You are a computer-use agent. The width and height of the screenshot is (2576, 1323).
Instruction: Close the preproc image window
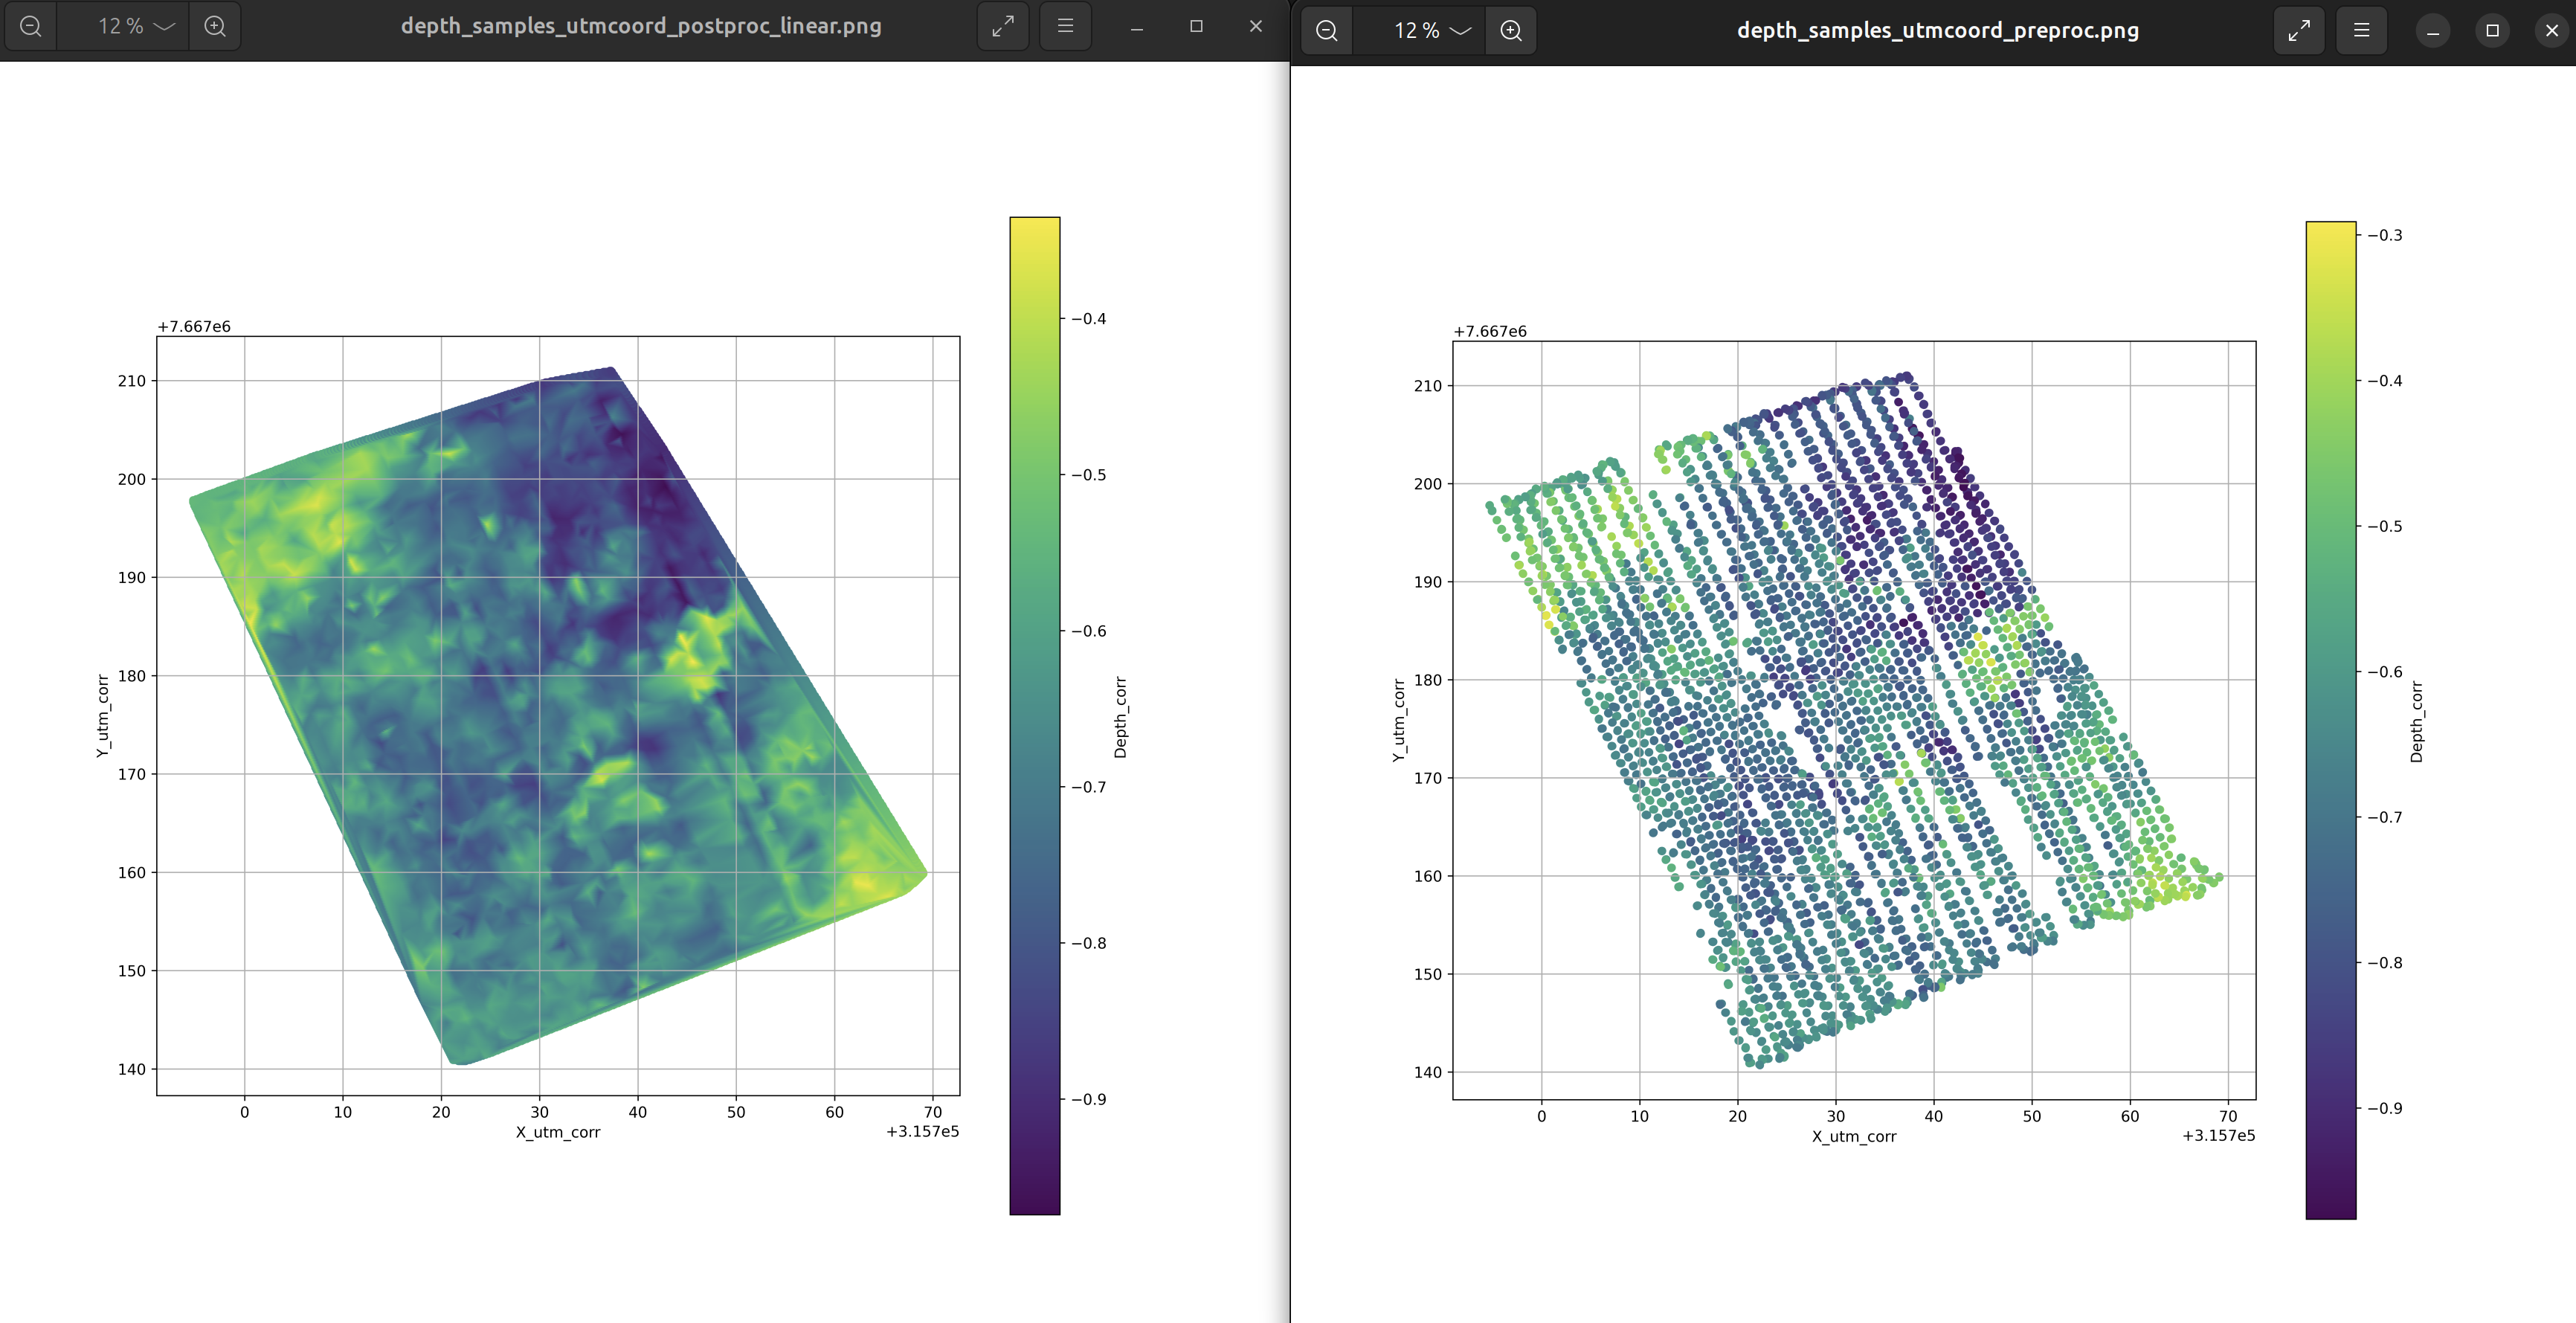(x=2551, y=31)
